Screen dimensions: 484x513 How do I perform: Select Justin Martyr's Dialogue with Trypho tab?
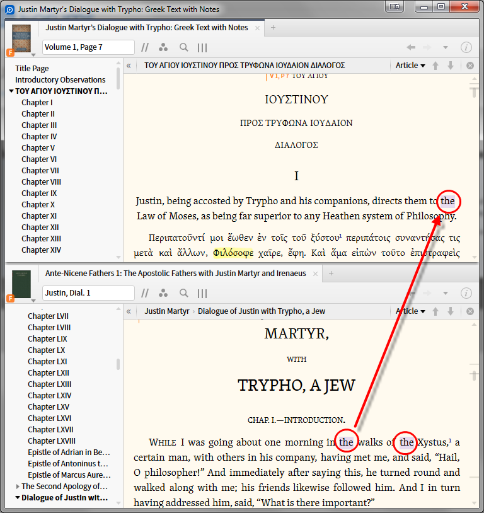147,28
